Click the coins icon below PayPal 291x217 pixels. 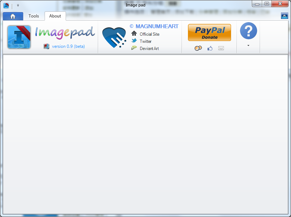point(198,48)
